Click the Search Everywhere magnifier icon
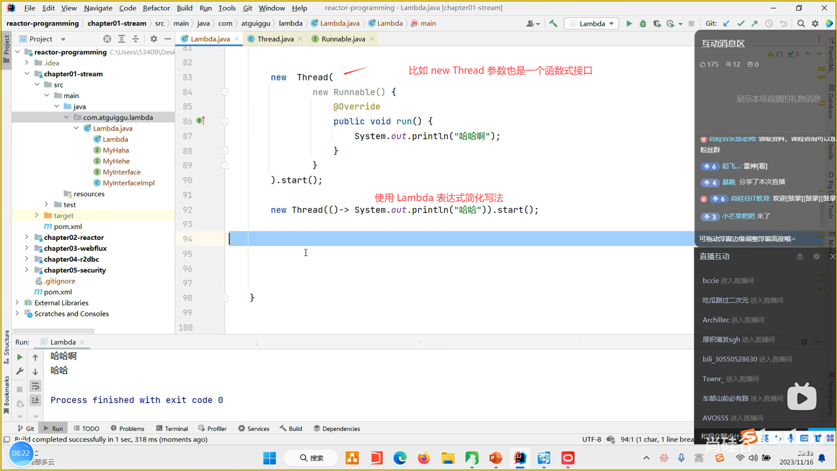This screenshot has height=471, width=837. click(x=801, y=24)
